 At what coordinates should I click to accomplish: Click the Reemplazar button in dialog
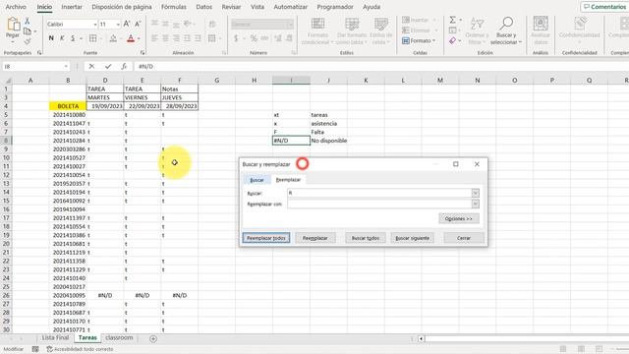(x=314, y=238)
